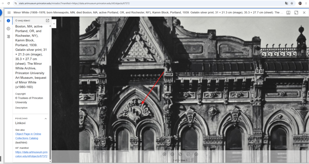Open 'Object Page in Online Collections Catalog' link

28,136
